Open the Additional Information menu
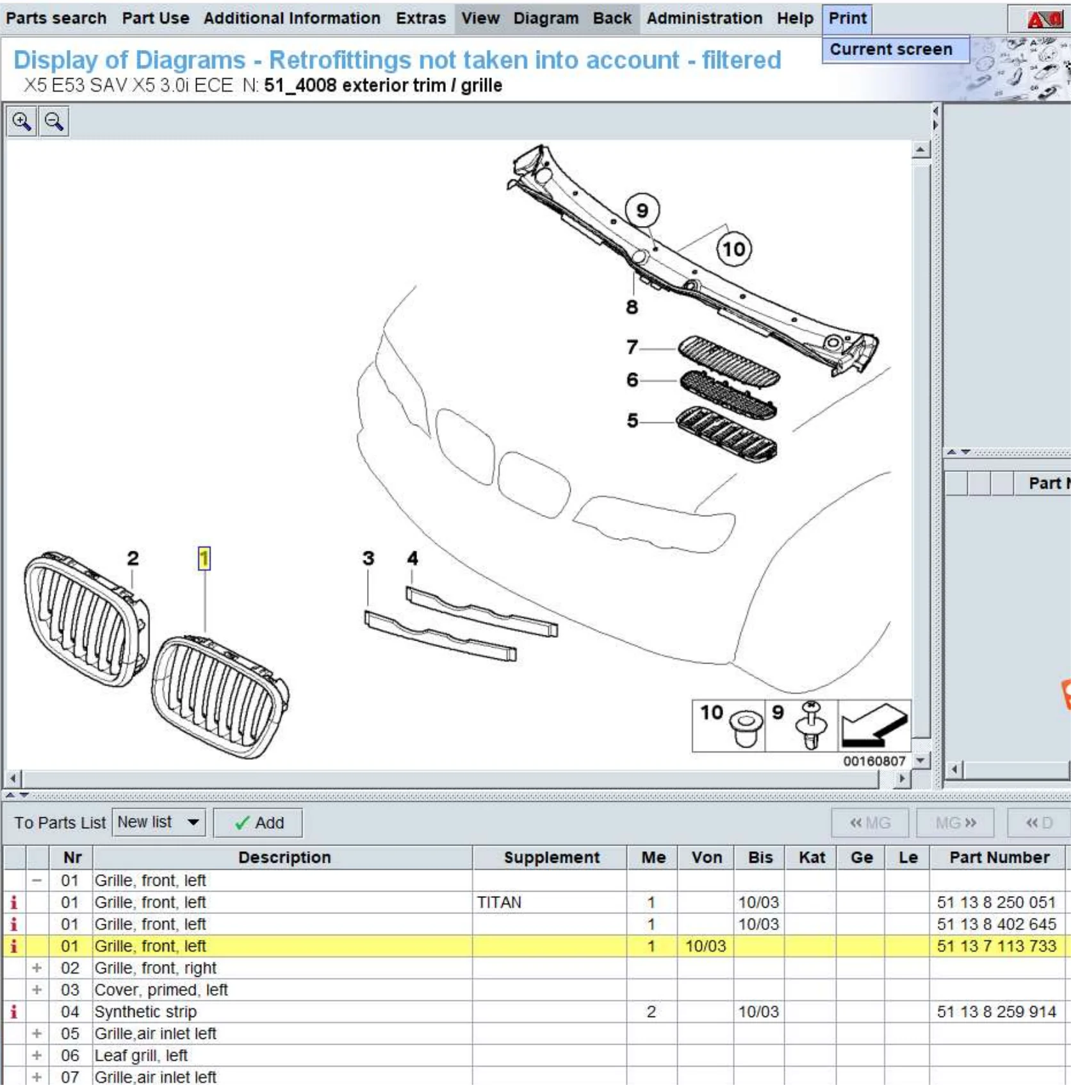This screenshot has width=1071, height=1085. pyautogui.click(x=292, y=18)
